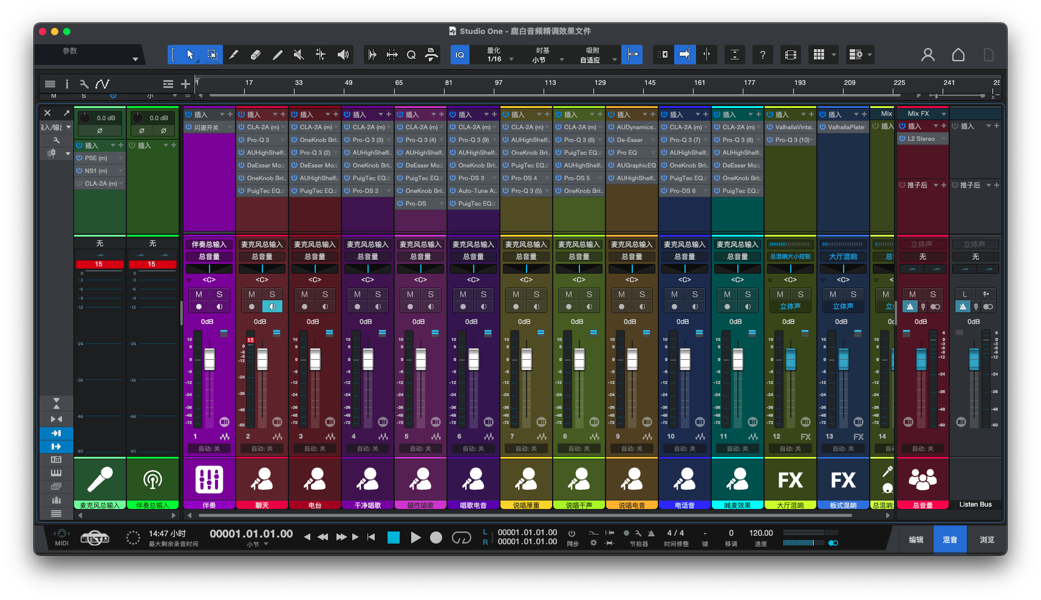Click the mixer horizontal scrollbar
The image size is (1041, 600).
pyautogui.click(x=525, y=515)
